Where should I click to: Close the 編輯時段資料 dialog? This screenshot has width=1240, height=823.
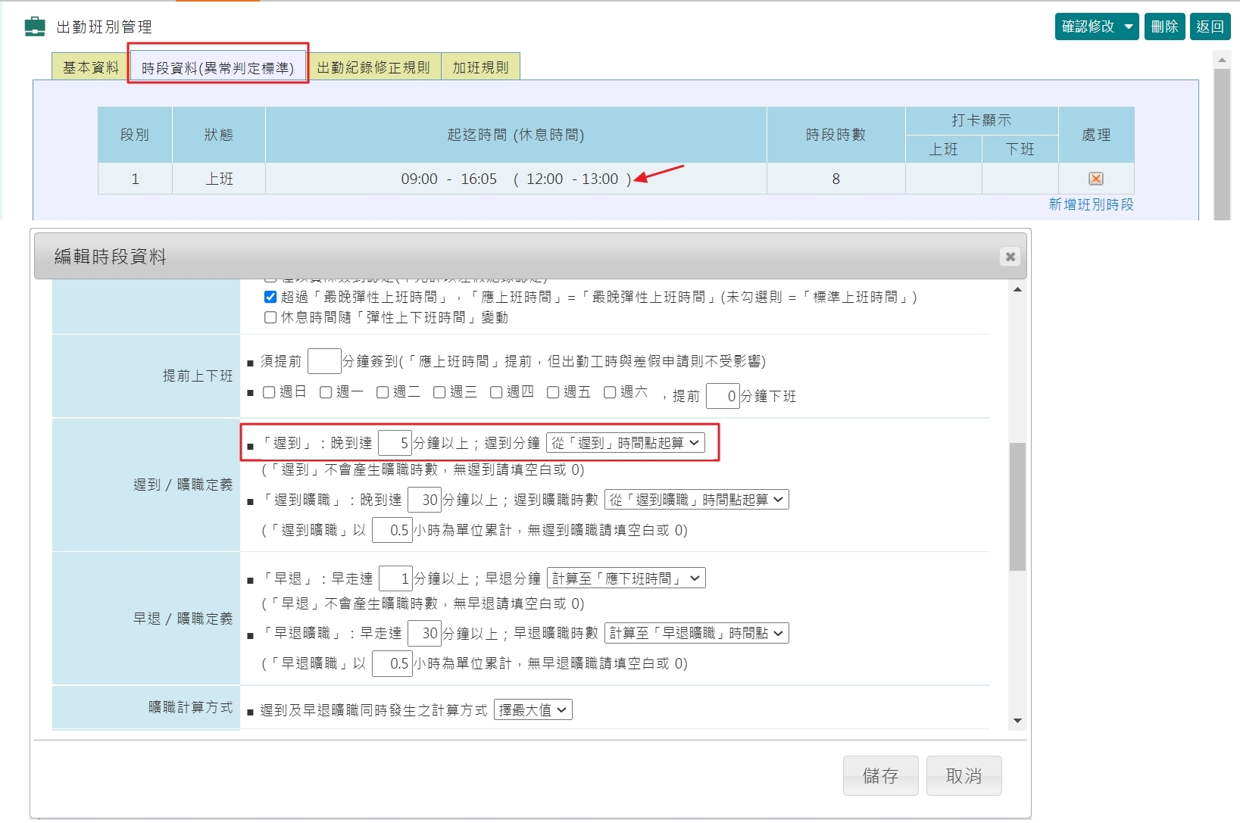1009,257
